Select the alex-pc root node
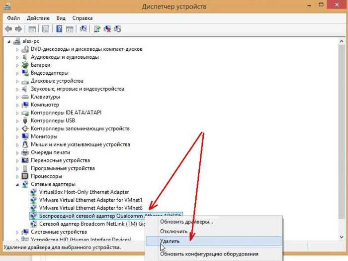Screen dimensions: 348x261 [31, 41]
